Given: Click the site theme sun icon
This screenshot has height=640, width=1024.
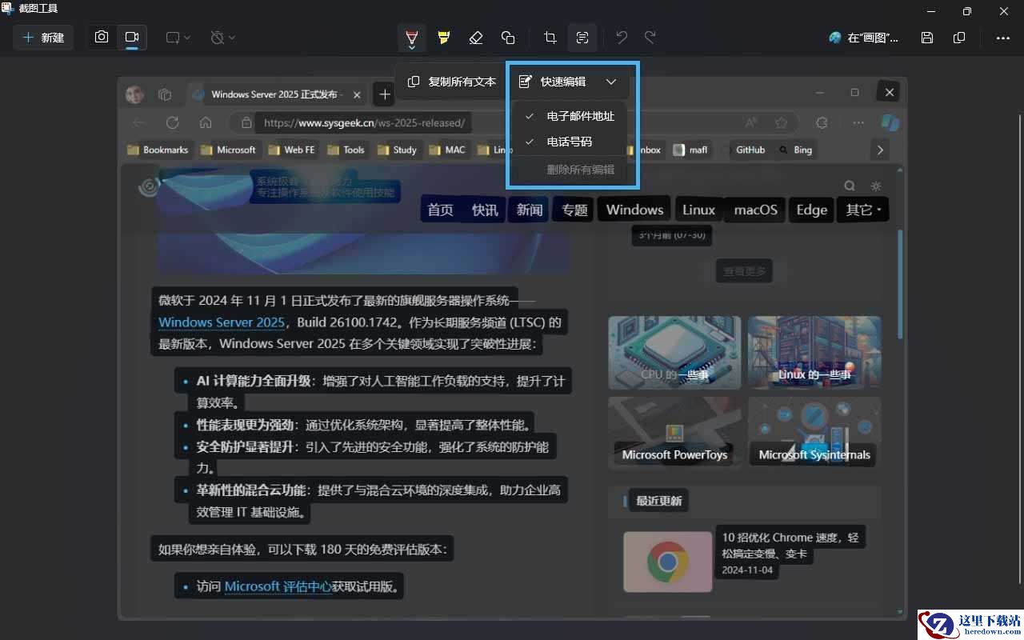Looking at the screenshot, I should coord(876,186).
